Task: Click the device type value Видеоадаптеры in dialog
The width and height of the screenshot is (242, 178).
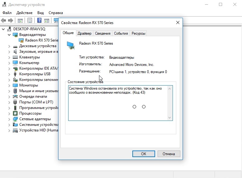Action: pyautogui.click(x=121, y=57)
